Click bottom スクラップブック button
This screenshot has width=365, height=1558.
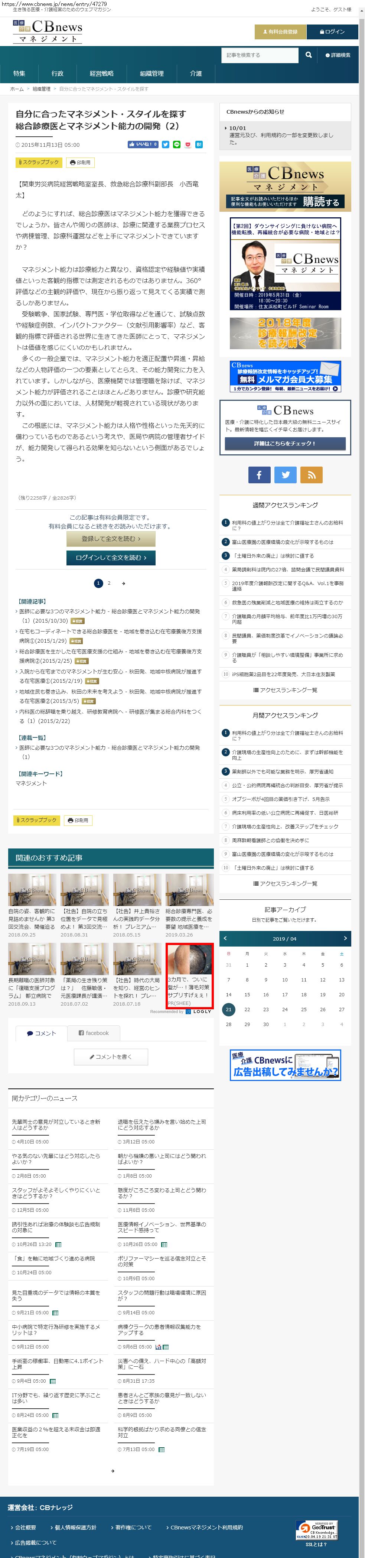coord(36,820)
